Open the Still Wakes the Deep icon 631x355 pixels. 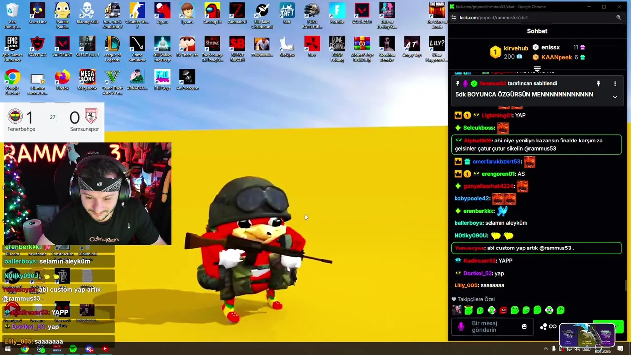click(162, 49)
